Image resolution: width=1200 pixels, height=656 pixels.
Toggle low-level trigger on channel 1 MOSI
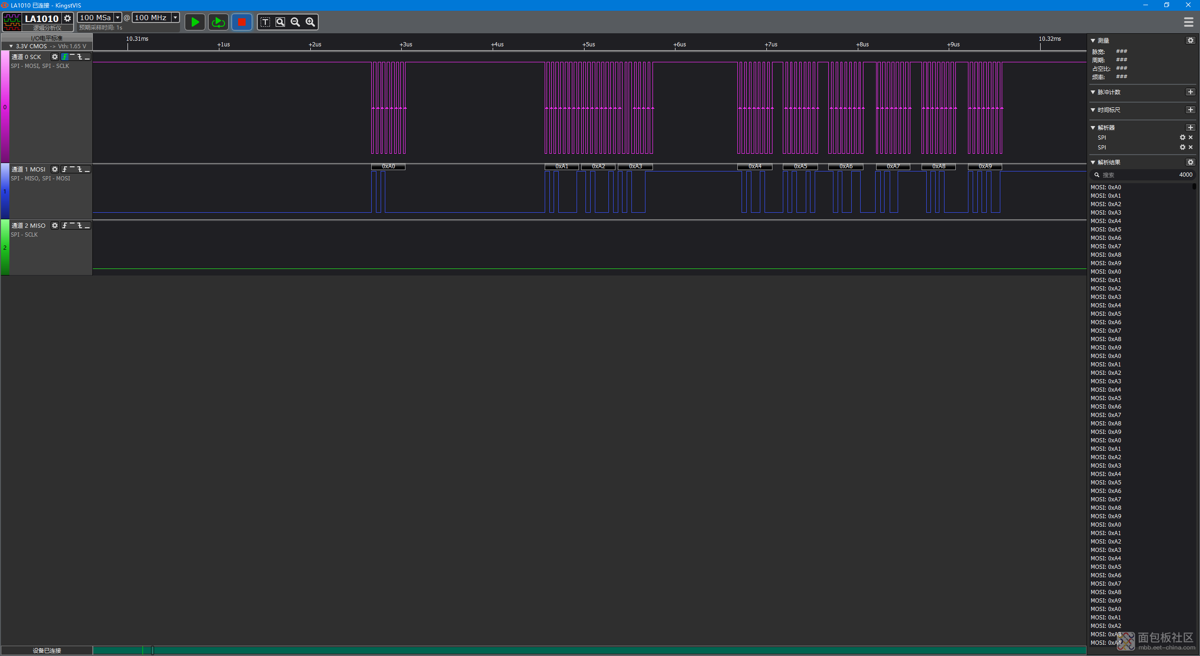[87, 169]
